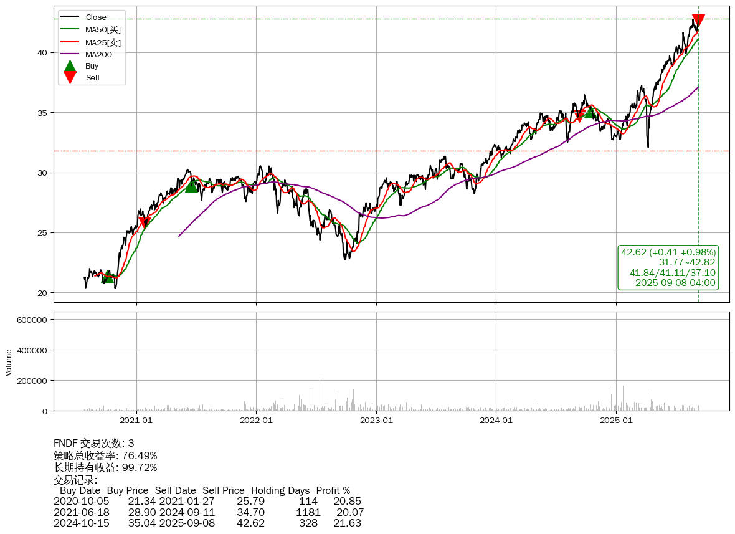Click the 策略总收益率 76.49% text line
Image resolution: width=735 pixels, height=534 pixels.
(105, 455)
